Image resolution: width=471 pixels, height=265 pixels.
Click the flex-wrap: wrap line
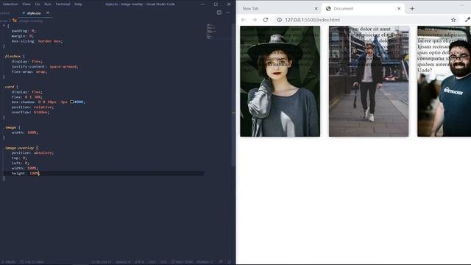coord(29,72)
